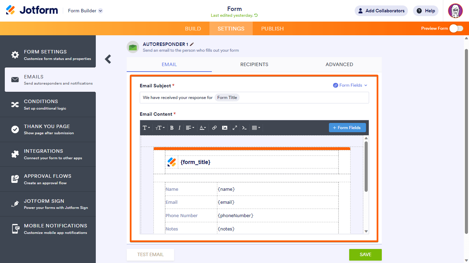This screenshot has width=469, height=263.
Task: Click the {email} value cell
Action: click(x=278, y=202)
